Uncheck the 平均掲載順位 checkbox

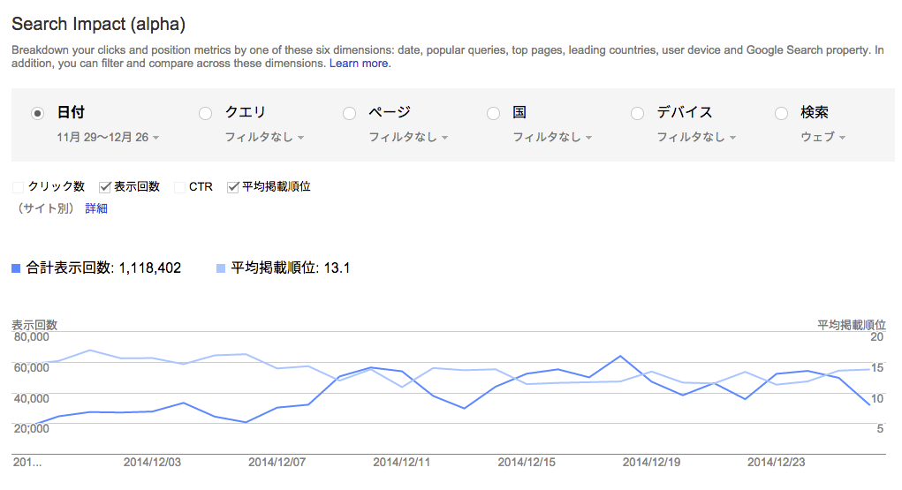point(233,187)
